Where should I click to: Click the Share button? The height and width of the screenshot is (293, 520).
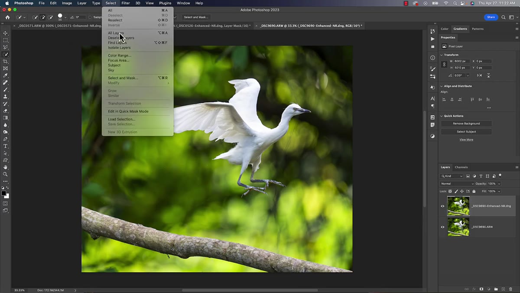pos(491,17)
